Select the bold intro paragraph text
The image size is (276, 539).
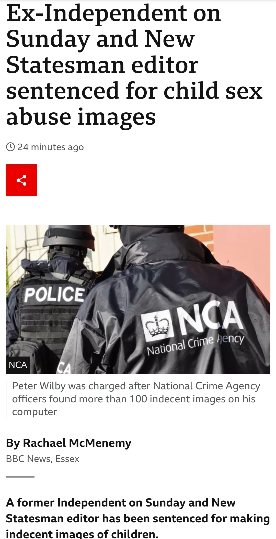pyautogui.click(x=138, y=518)
